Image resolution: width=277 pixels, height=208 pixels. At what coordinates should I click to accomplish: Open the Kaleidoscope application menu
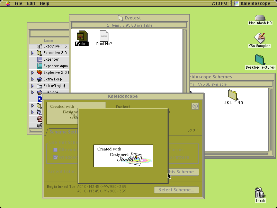coord(252,3)
